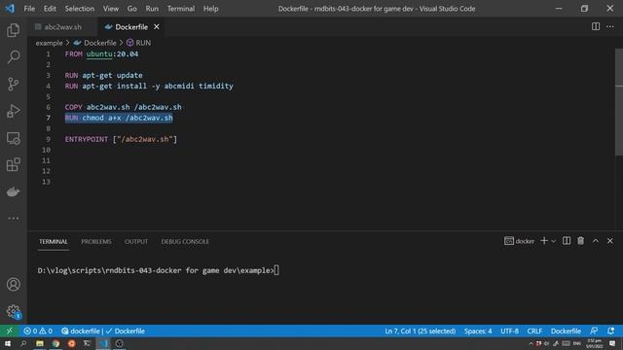The width and height of the screenshot is (623, 350).
Task: Open Extensions view
Action: click(13, 164)
